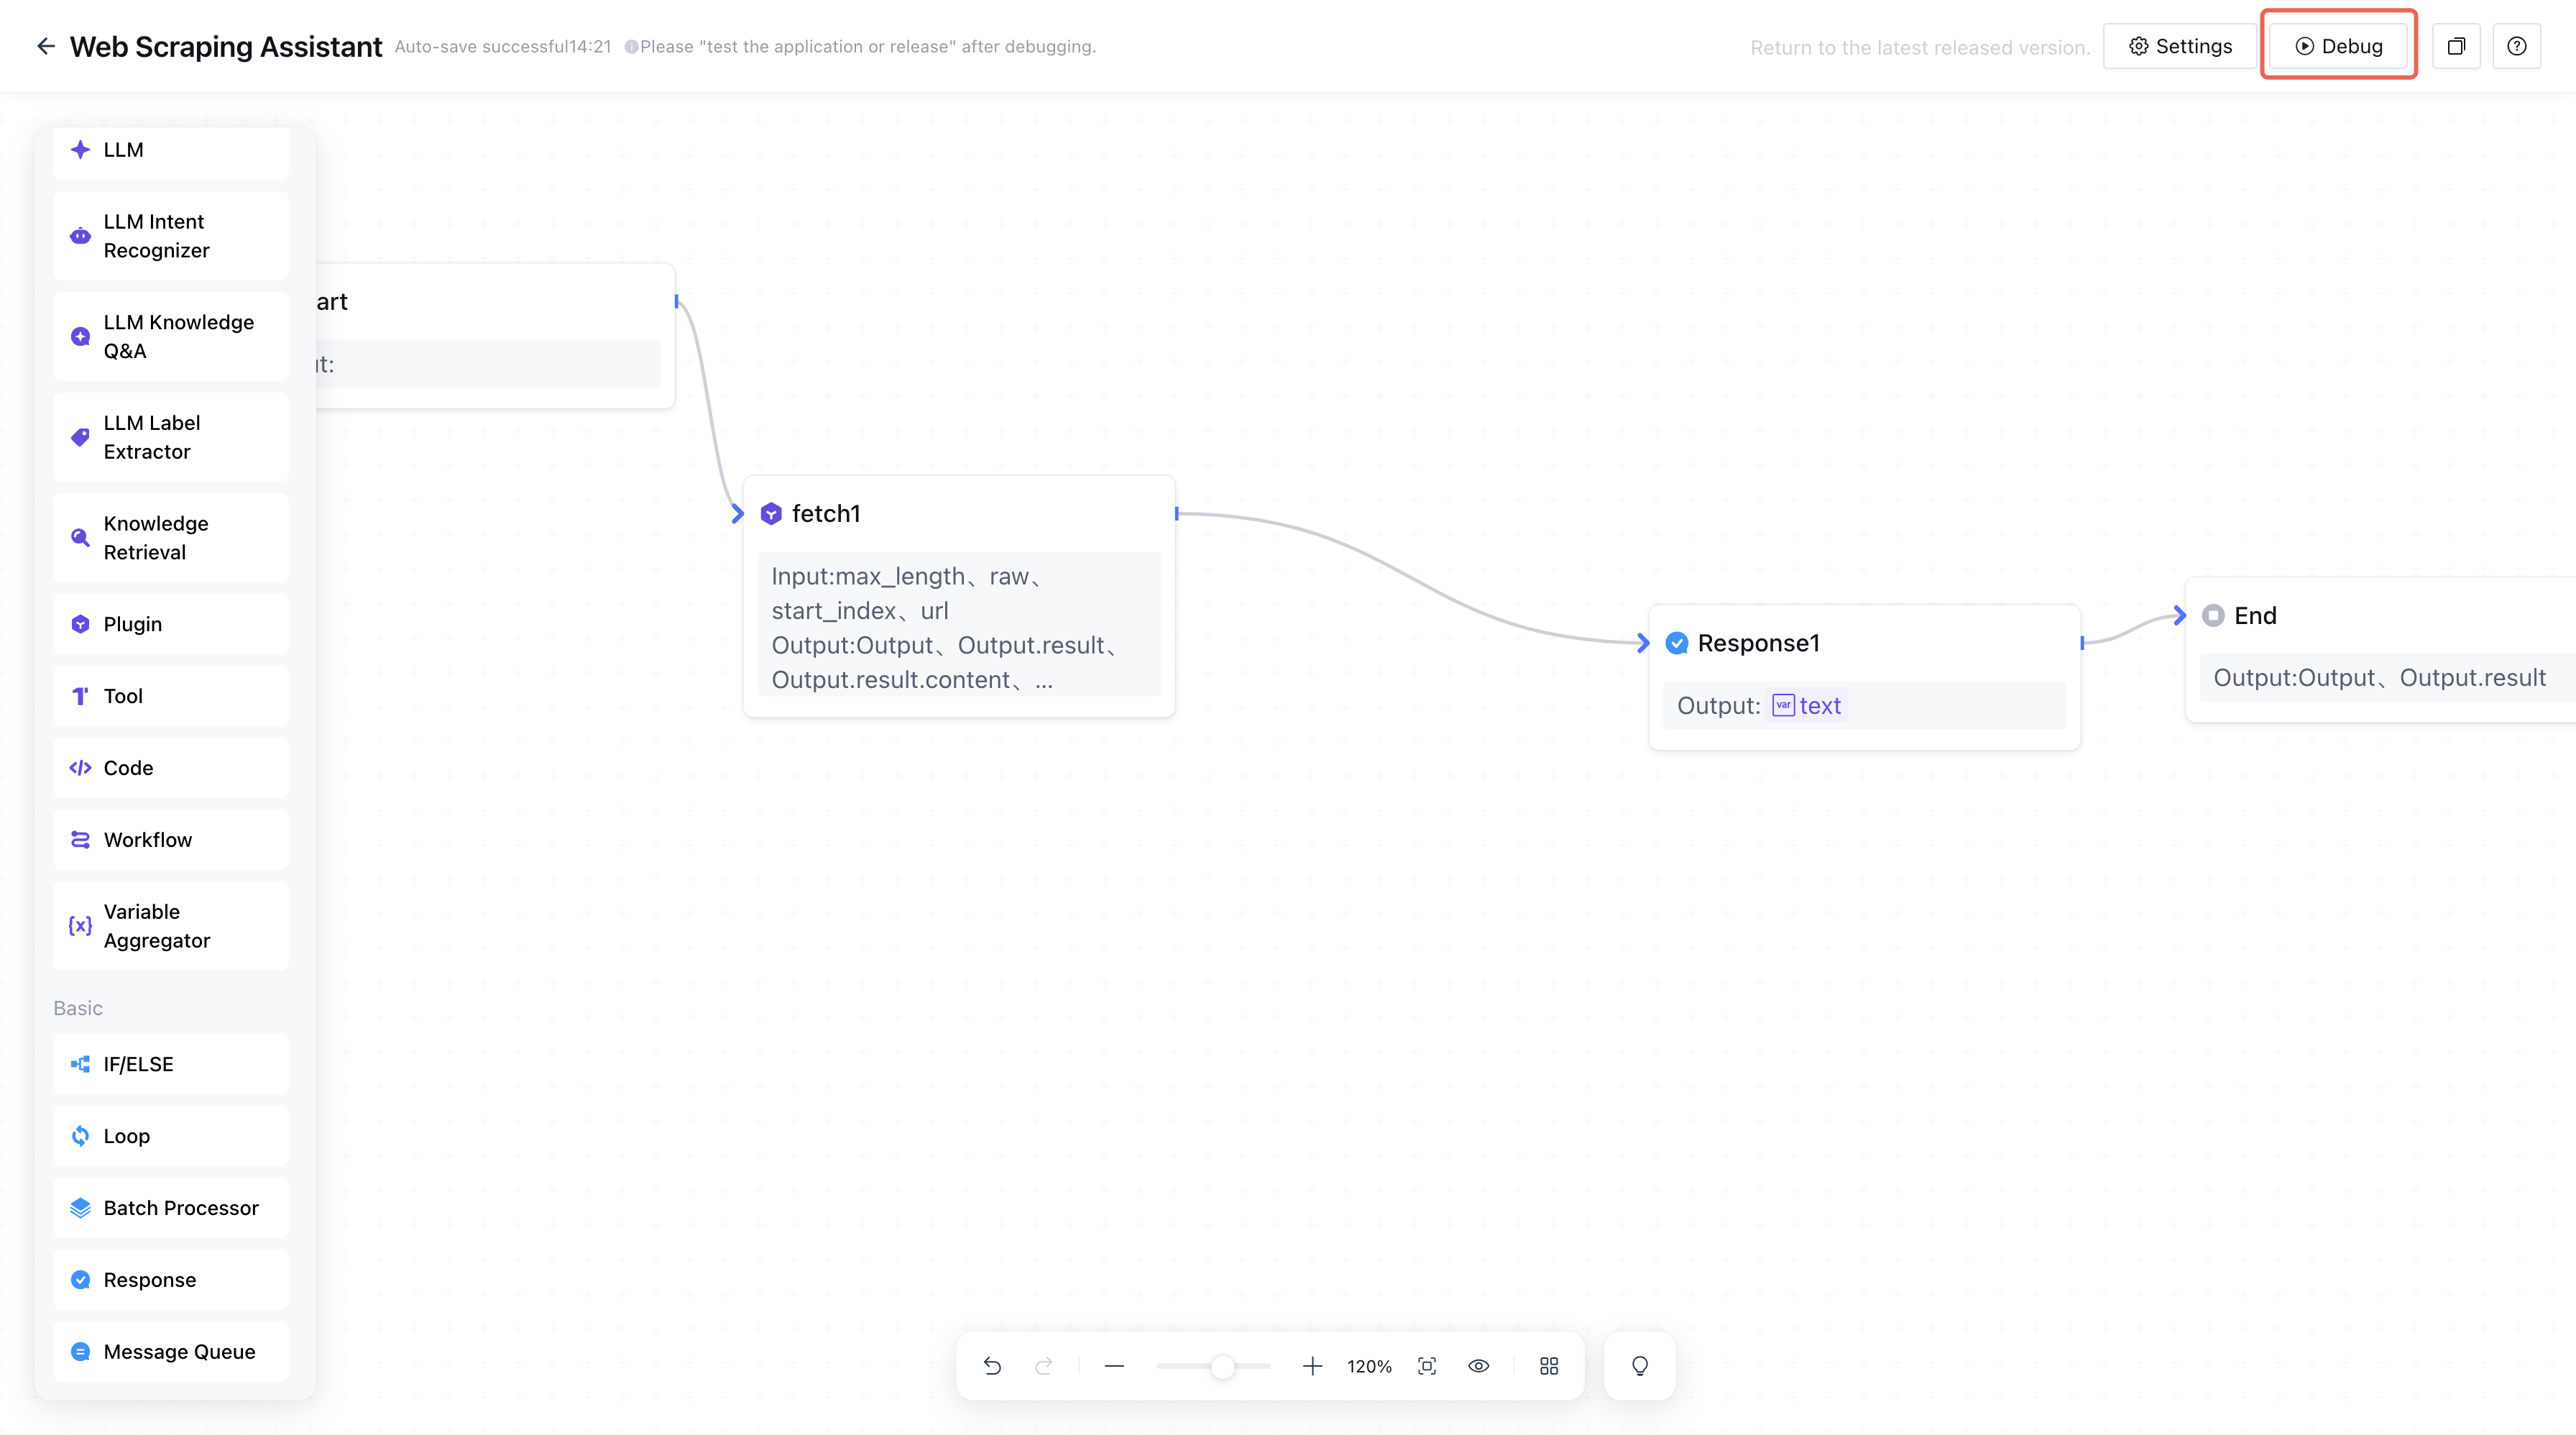Viewport: 2576px width, 1435px height.
Task: Click the copy icon next to Debug
Action: point(2456,46)
